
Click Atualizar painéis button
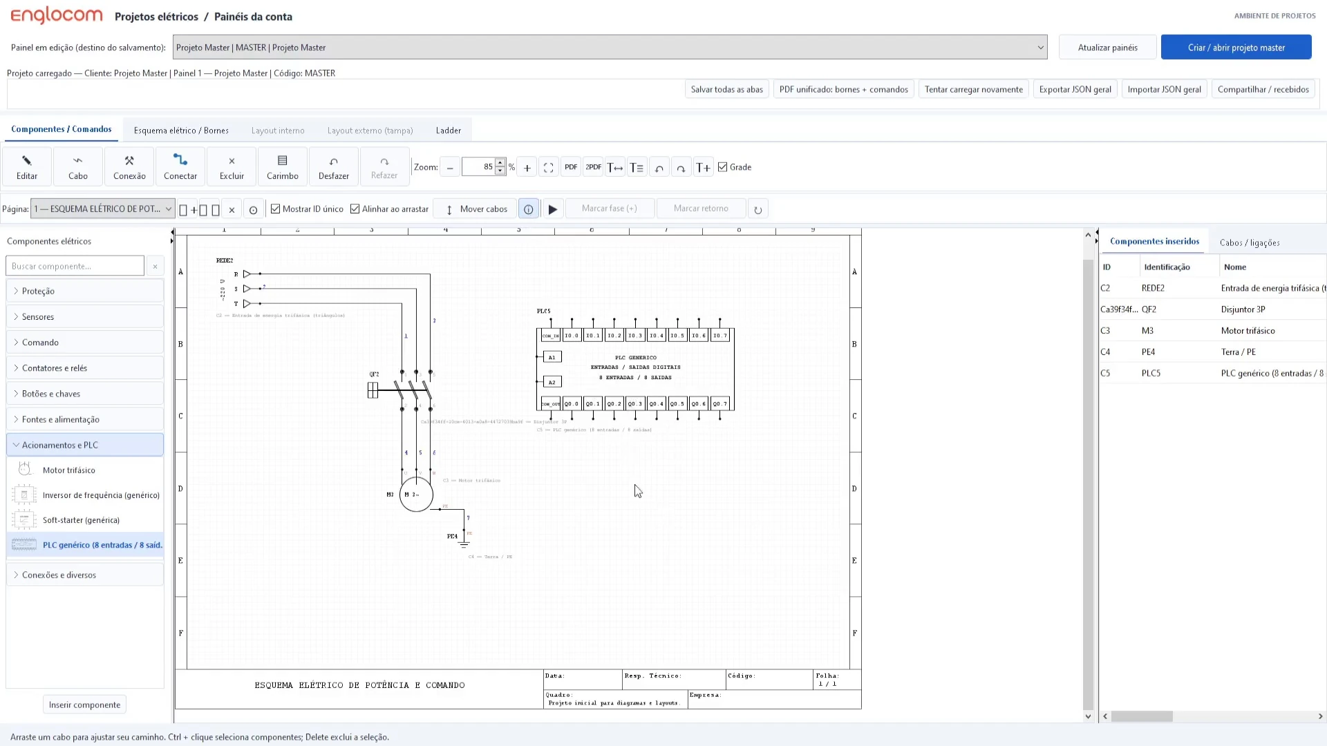pos(1108,47)
